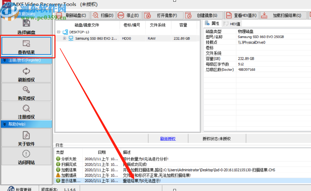Select the DESKTOP-13 computer entry

(x=79, y=32)
